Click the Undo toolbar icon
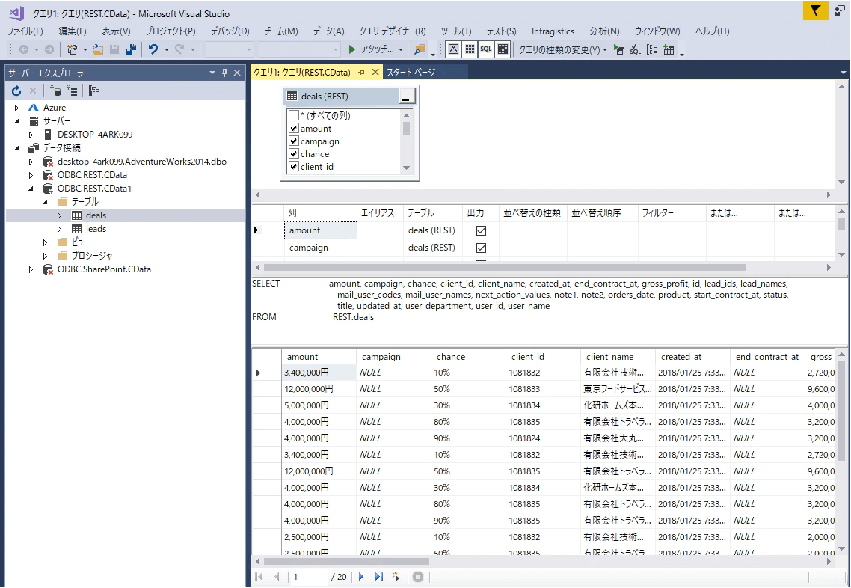This screenshot has height=588, width=851. click(153, 49)
